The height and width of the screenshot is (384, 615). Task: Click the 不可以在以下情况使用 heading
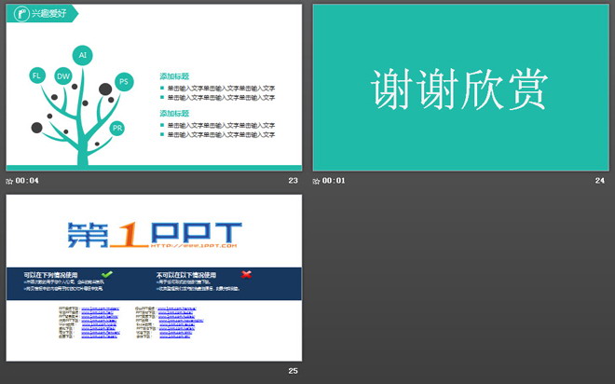(186, 275)
